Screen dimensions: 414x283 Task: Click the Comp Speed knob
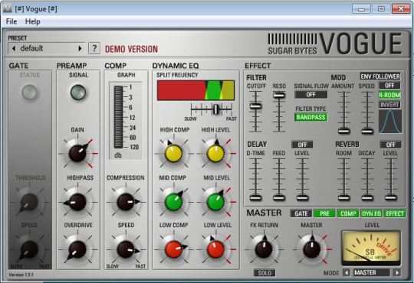(x=126, y=249)
